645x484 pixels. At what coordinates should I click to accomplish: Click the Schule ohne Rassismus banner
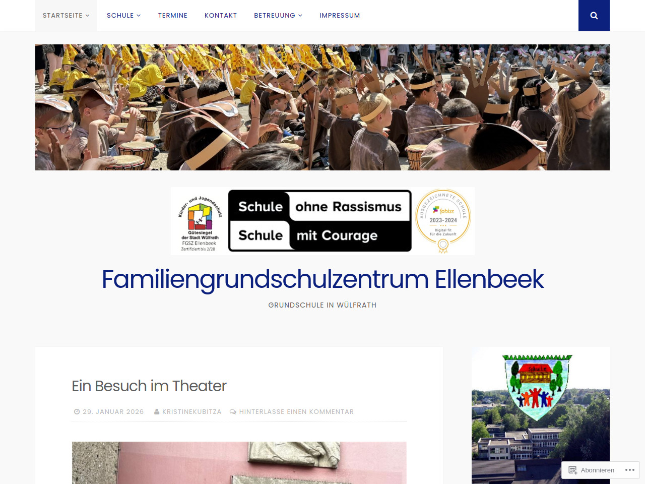pyautogui.click(x=320, y=221)
